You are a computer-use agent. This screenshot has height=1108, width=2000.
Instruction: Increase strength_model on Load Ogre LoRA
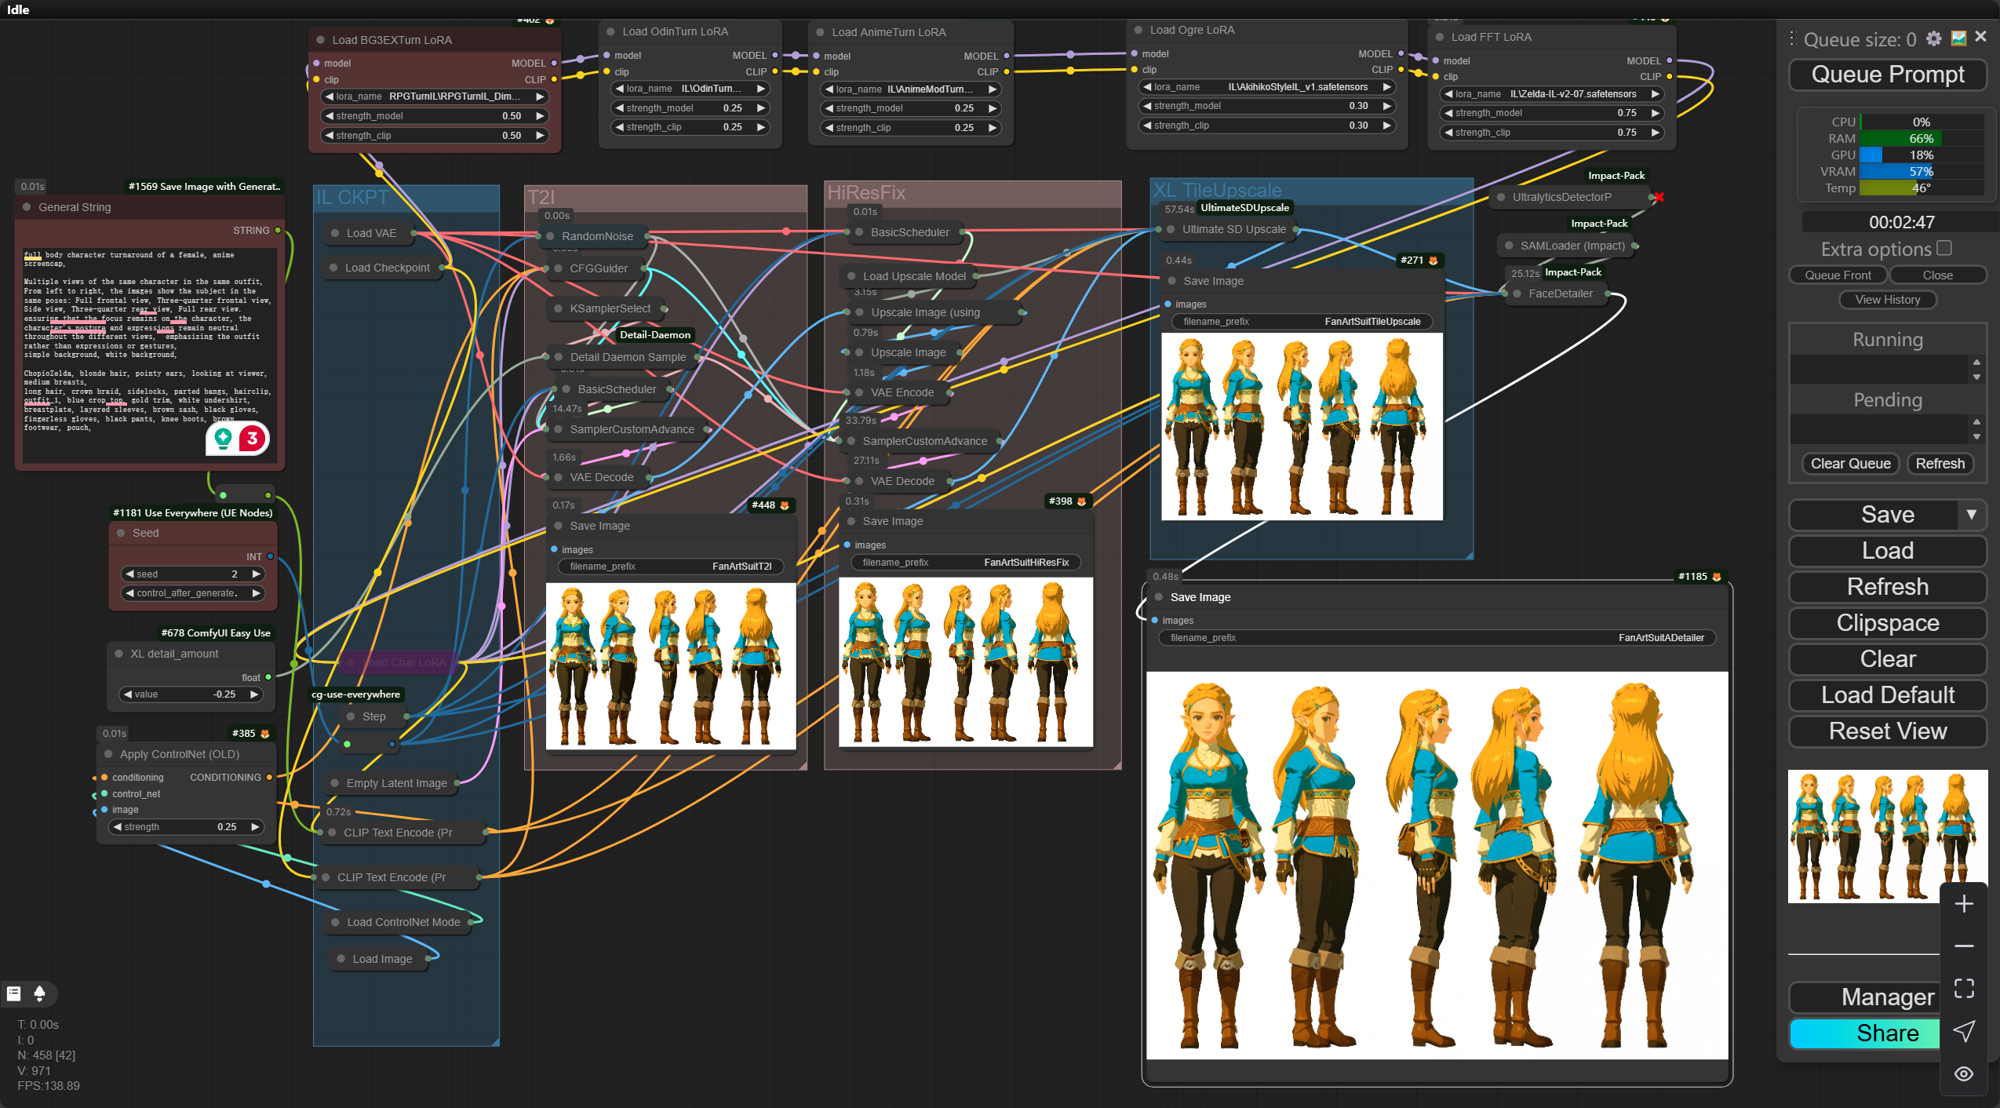click(x=1386, y=106)
